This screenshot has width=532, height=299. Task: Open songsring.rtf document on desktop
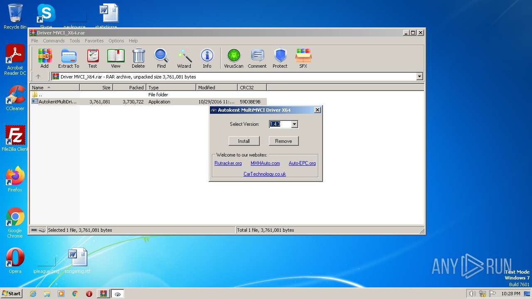click(78, 261)
